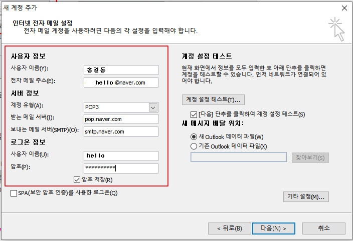
Task: Click the 계정 설정 테스트 heading text
Action: 207,56
